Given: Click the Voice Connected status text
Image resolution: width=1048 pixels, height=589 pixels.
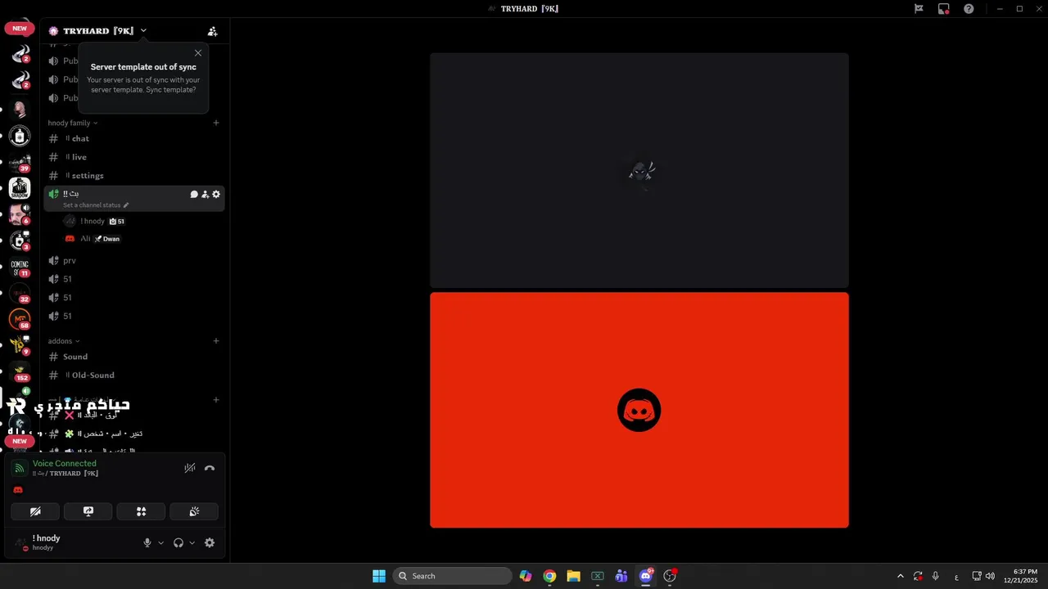Looking at the screenshot, I should click(x=65, y=464).
